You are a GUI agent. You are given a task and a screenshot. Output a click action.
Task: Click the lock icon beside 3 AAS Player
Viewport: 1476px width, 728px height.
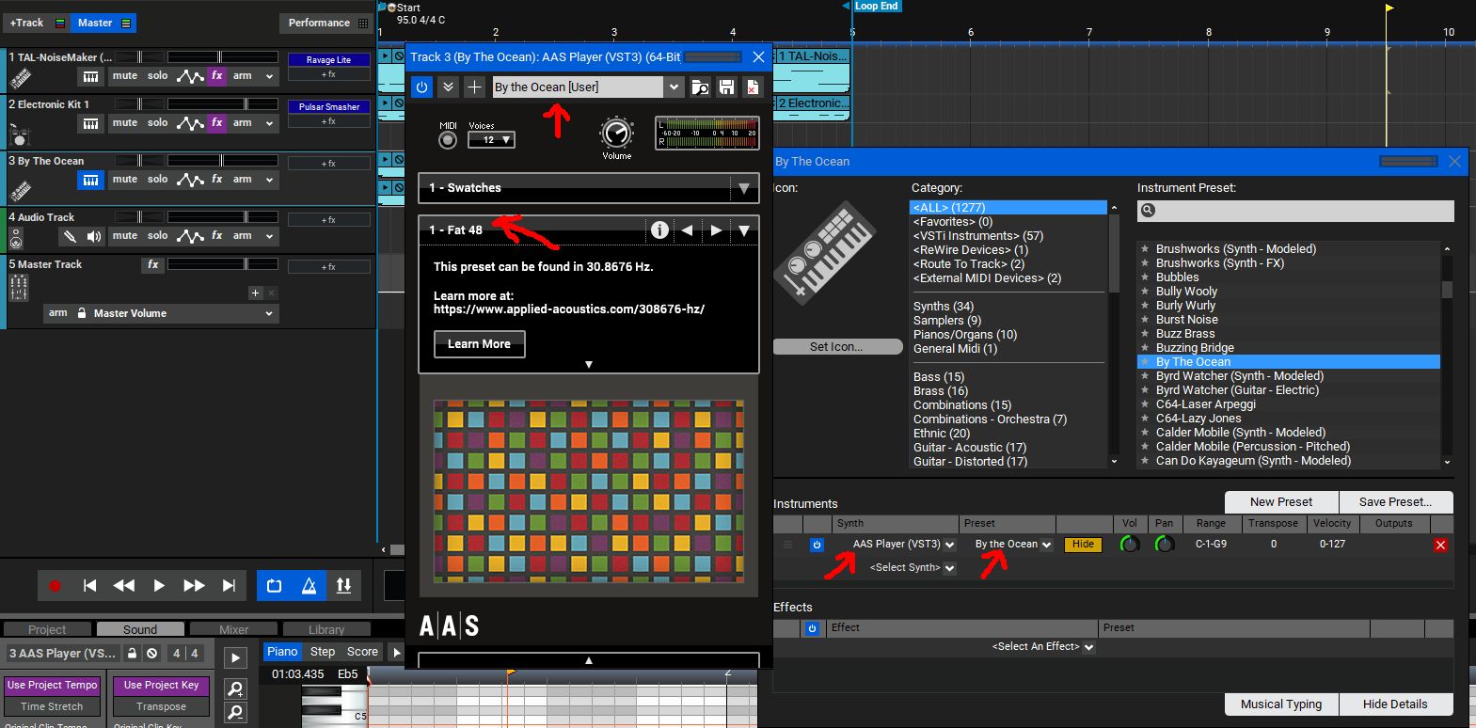[x=132, y=653]
